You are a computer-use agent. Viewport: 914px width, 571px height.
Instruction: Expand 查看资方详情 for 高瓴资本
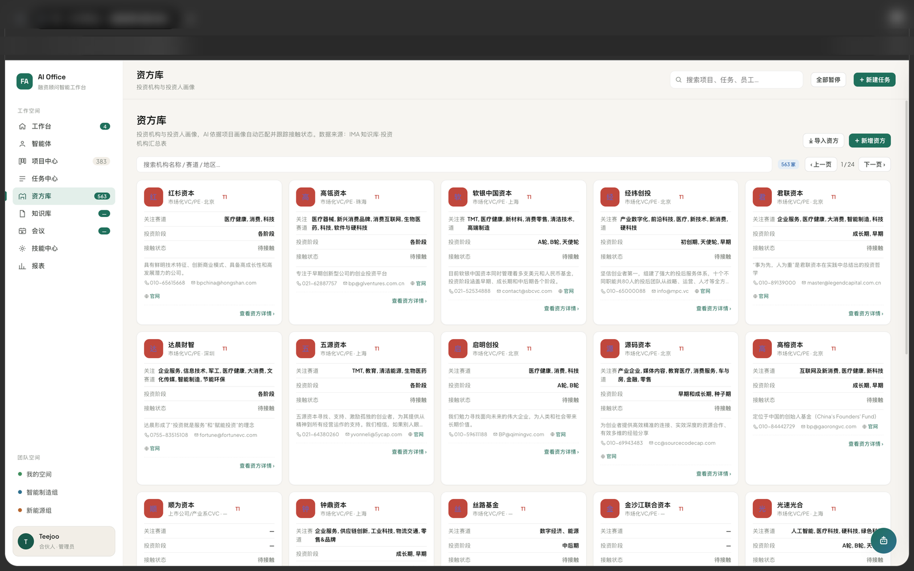409,301
